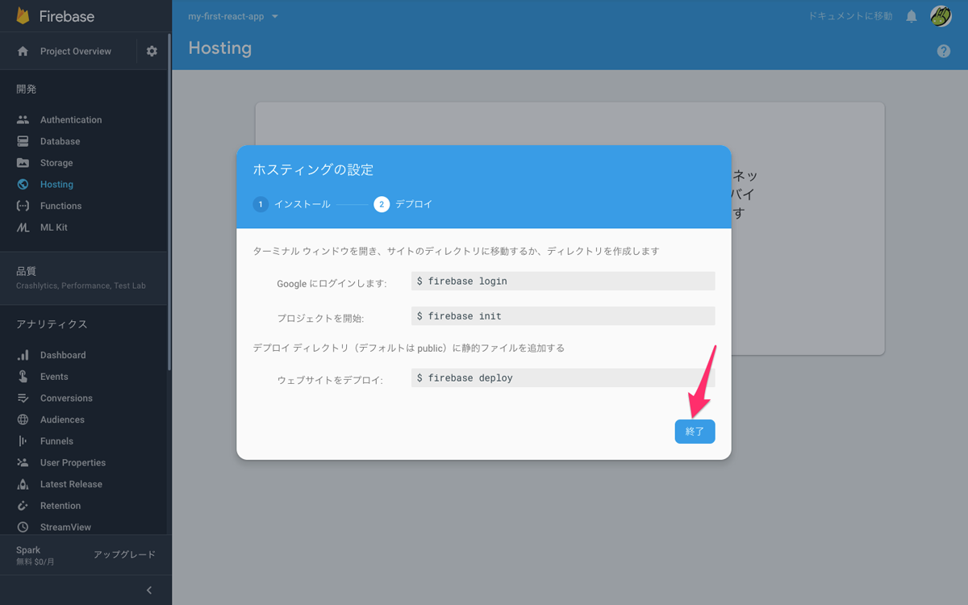This screenshot has height=605, width=968.
Task: Click the Latest Release rocket icon
Action: pyautogui.click(x=23, y=484)
